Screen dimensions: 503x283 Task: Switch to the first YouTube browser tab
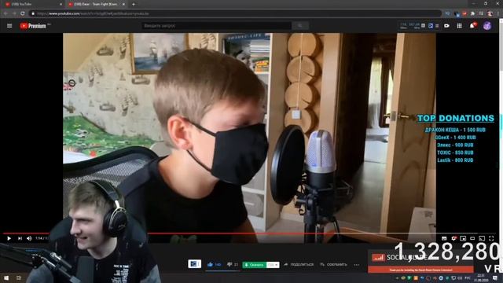pyautogui.click(x=32, y=4)
